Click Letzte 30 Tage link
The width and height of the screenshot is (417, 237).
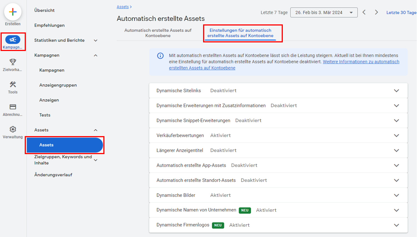click(401, 12)
